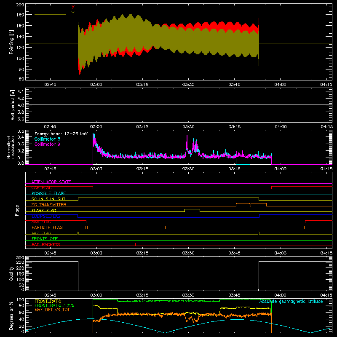Click the 03:15 label under the Pointing plot
This screenshot has height=337, width=337.
tap(142, 85)
